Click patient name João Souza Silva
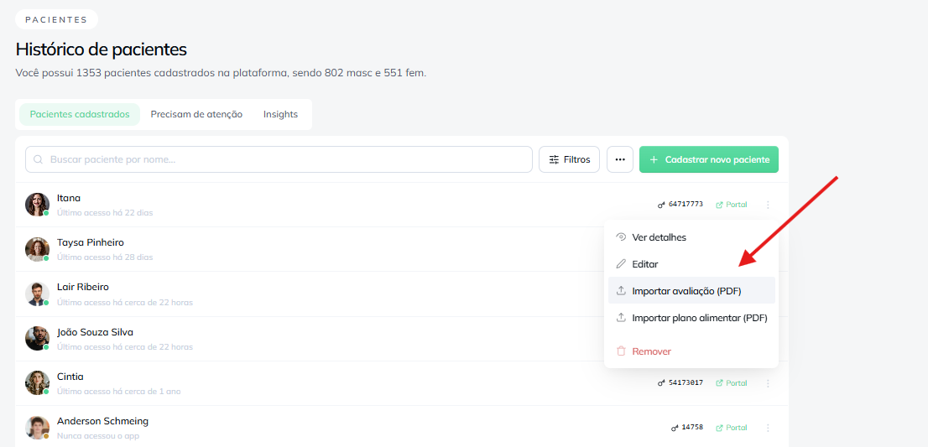Screen dimensions: 928x447 [x=96, y=332]
